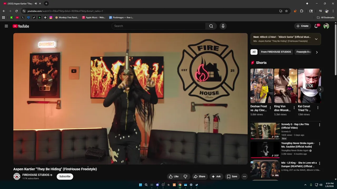This screenshot has width=337, height=189.
Task: Click the YouTube search input field
Action: 159,26
